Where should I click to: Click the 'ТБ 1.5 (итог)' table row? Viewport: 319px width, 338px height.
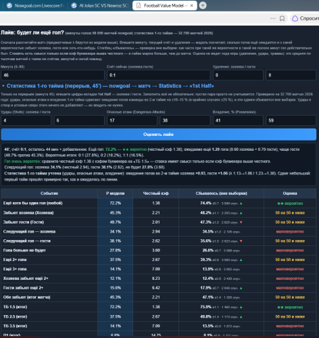pos(158,307)
